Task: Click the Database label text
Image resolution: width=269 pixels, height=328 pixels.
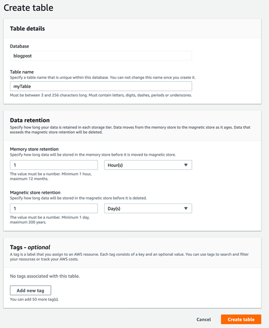Action: [x=20, y=46]
